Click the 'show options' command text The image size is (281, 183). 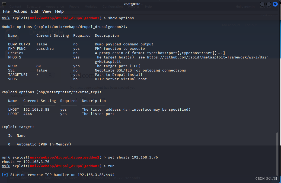tap(121, 18)
